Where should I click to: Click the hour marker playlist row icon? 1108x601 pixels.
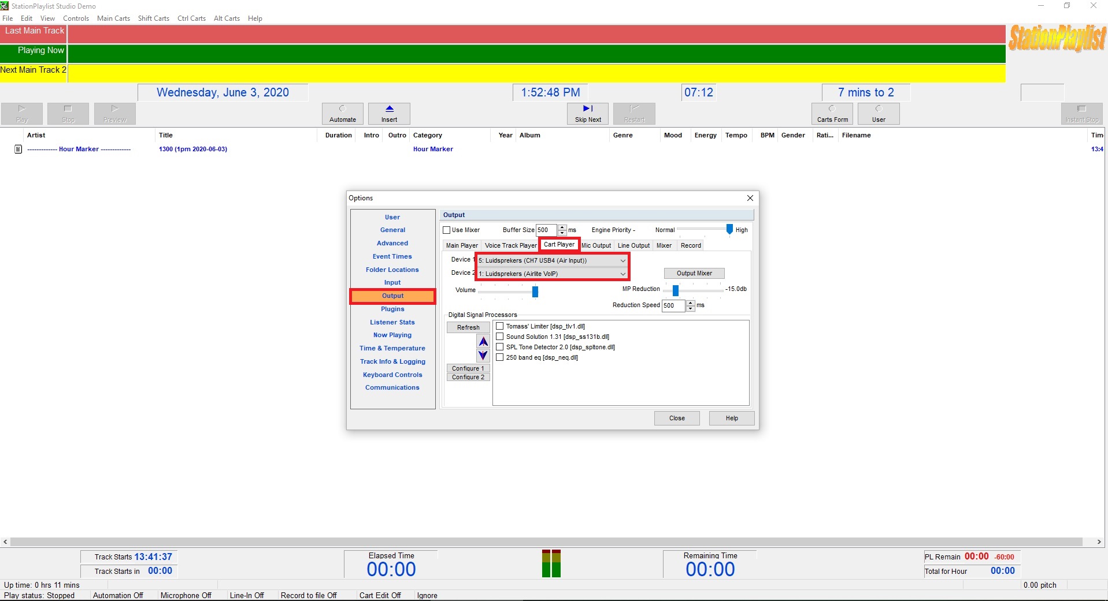[x=18, y=149]
